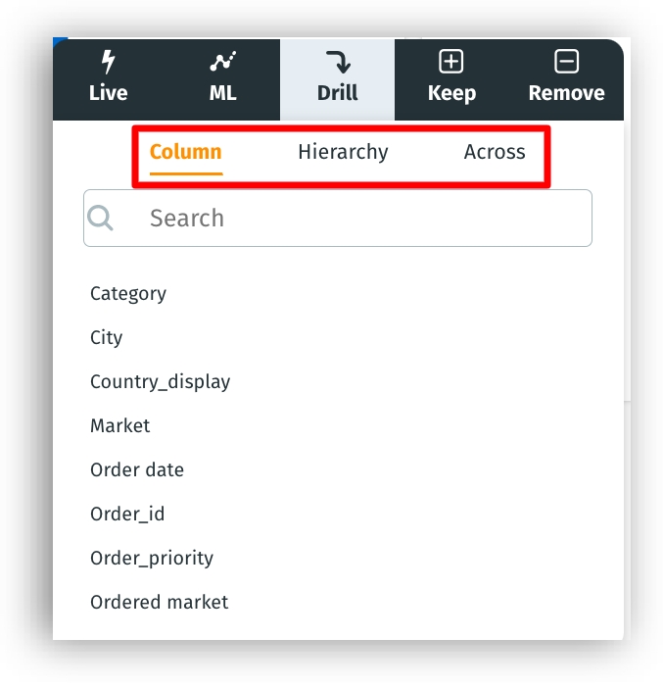Screen dimensions: 663x688
Task: Choose Country_display from the list
Action: (x=161, y=381)
